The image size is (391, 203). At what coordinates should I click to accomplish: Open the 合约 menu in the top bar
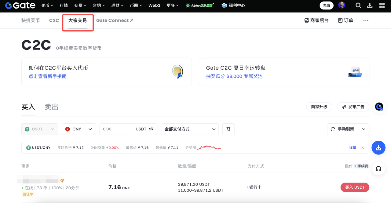click(99, 5)
